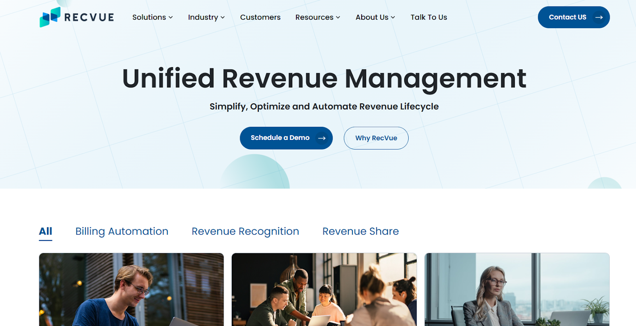Open the Solutions navigation item
This screenshot has height=326, width=636.
149,17
